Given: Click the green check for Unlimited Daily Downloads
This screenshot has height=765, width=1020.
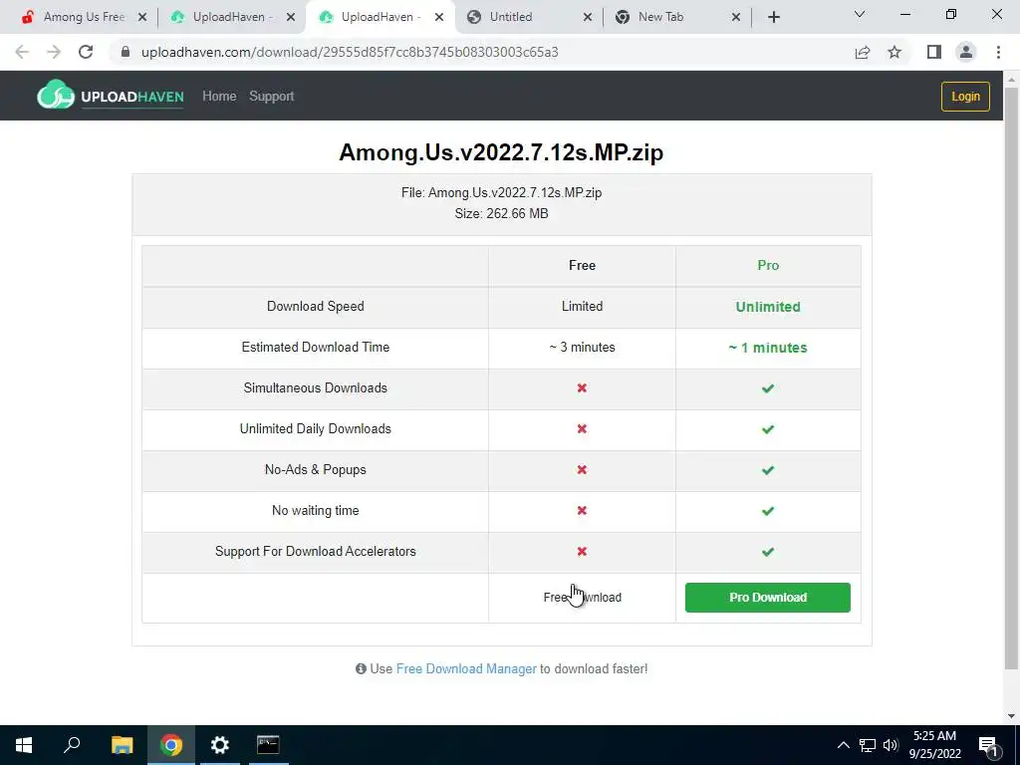Looking at the screenshot, I should click(768, 429).
